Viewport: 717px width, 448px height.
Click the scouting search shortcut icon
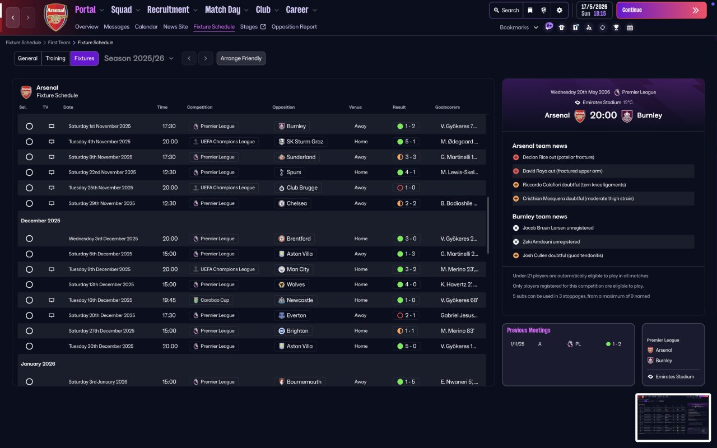coord(589,27)
